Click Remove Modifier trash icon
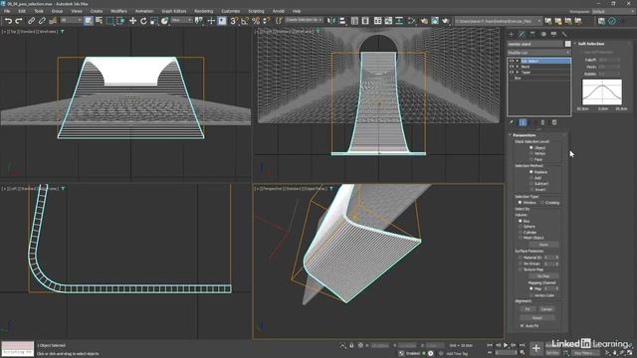This screenshot has width=637, height=358. click(542, 122)
